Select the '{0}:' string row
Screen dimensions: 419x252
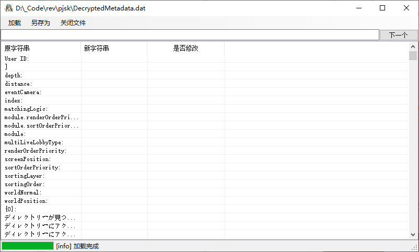(x=11, y=209)
